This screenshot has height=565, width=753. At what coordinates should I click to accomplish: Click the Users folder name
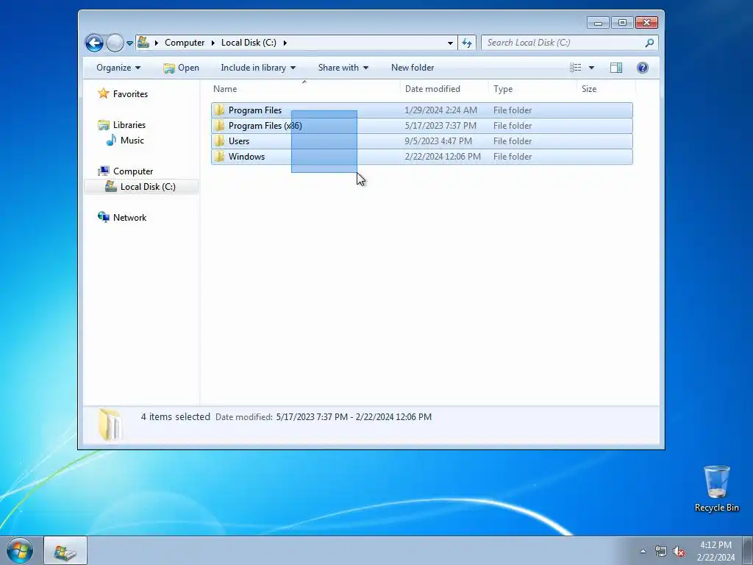(239, 141)
